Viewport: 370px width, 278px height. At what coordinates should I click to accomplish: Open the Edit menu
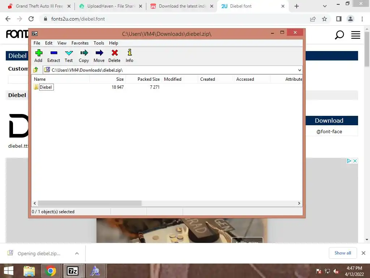tap(49, 43)
